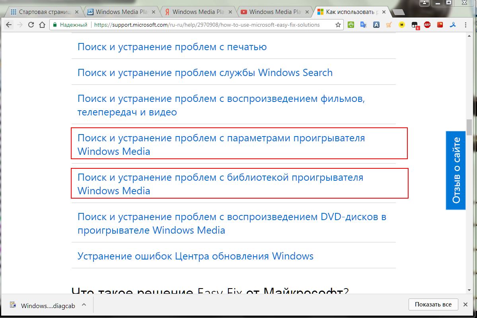Open the Google Translate extension
The height and width of the screenshot is (318, 477).
363,25
